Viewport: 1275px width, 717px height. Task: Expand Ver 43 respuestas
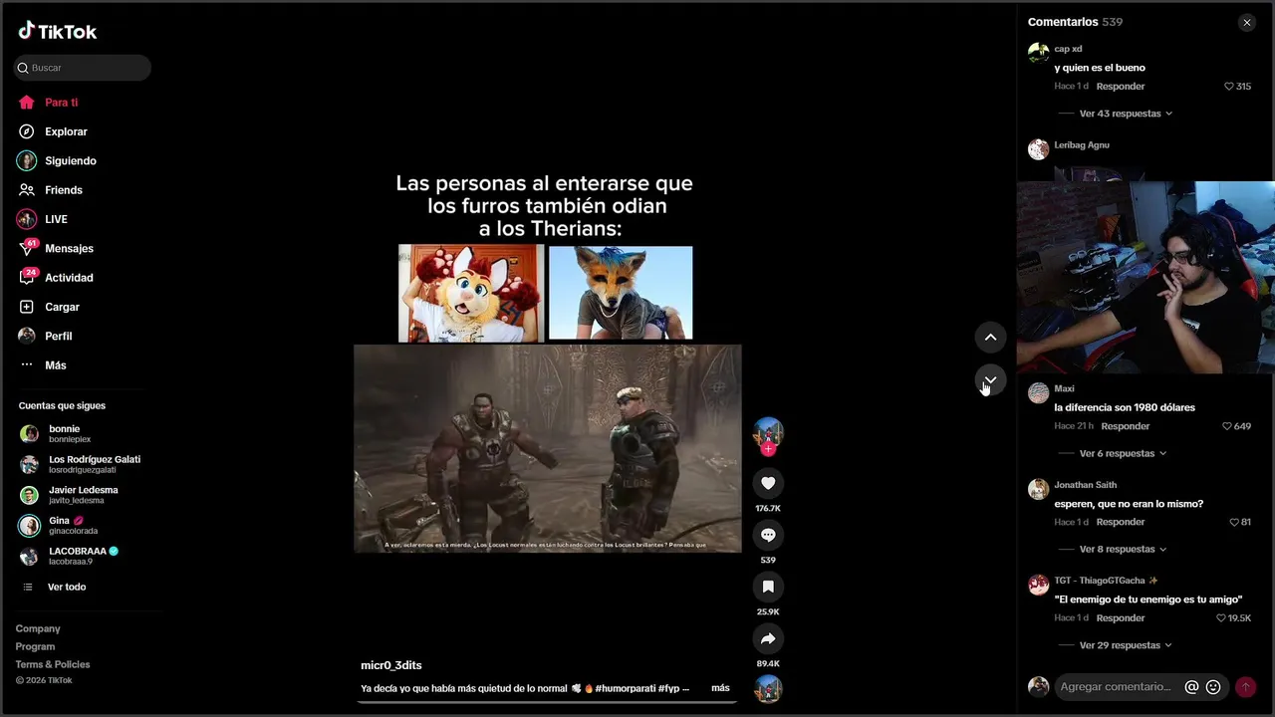coord(1126,114)
